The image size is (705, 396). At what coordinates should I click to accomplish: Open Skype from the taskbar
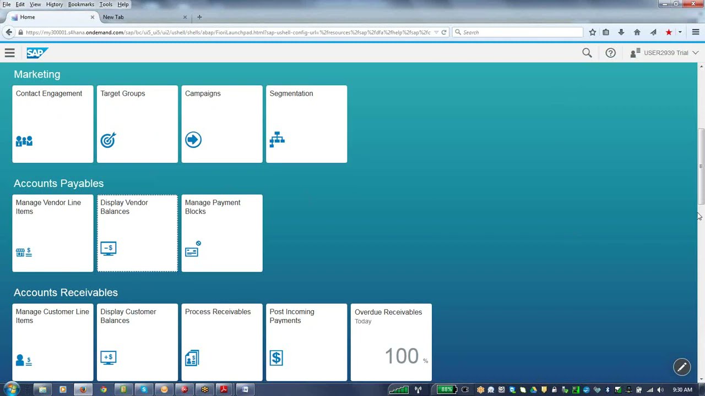[x=144, y=389]
